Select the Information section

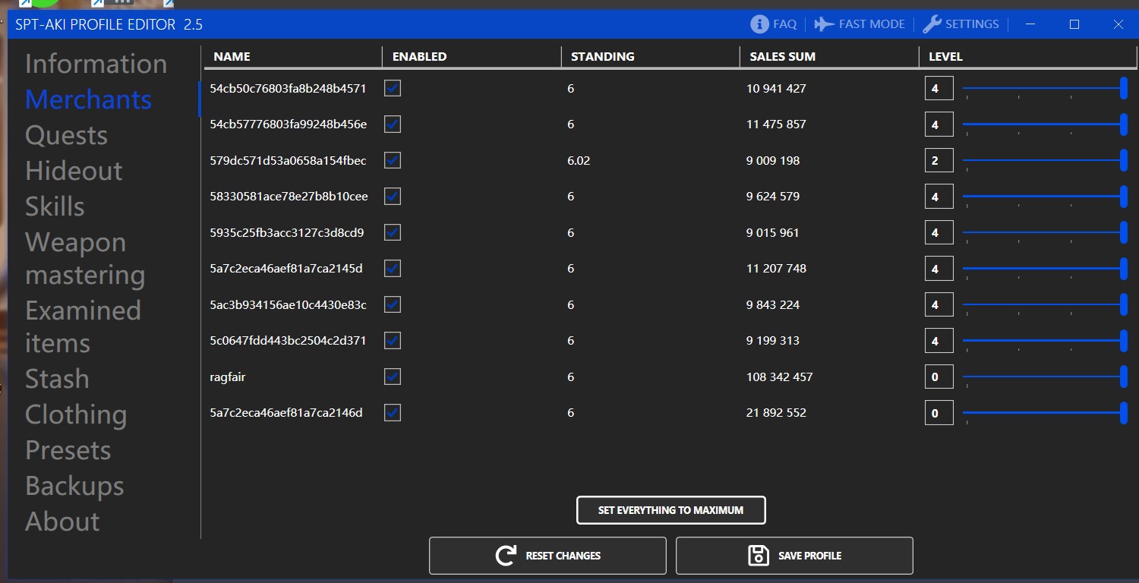pyautogui.click(x=96, y=64)
